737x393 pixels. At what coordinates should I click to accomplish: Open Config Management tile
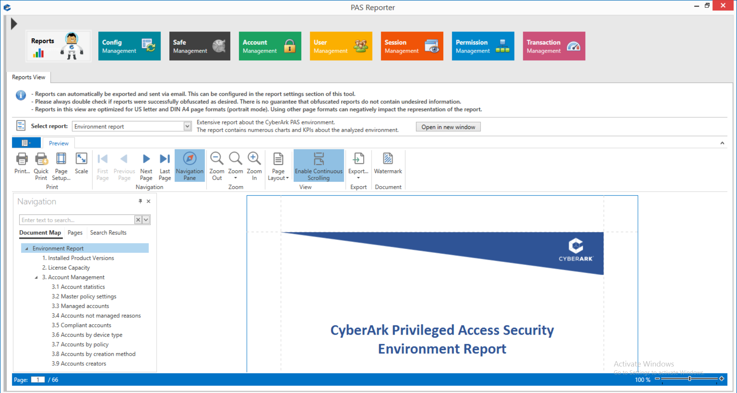pos(129,46)
